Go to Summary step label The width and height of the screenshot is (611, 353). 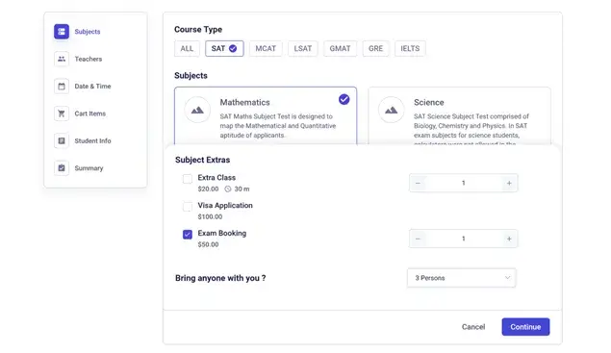[x=89, y=168]
